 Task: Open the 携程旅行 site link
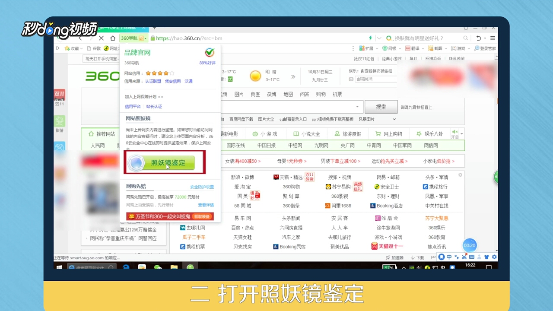point(435,187)
